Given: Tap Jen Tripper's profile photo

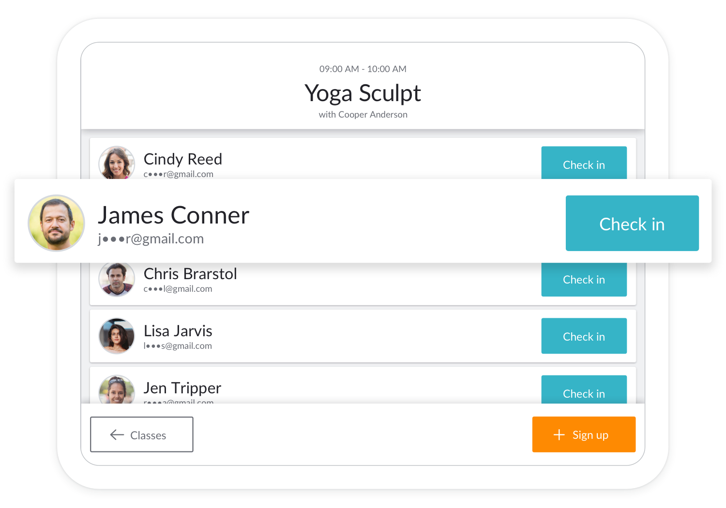Looking at the screenshot, I should point(117,390).
